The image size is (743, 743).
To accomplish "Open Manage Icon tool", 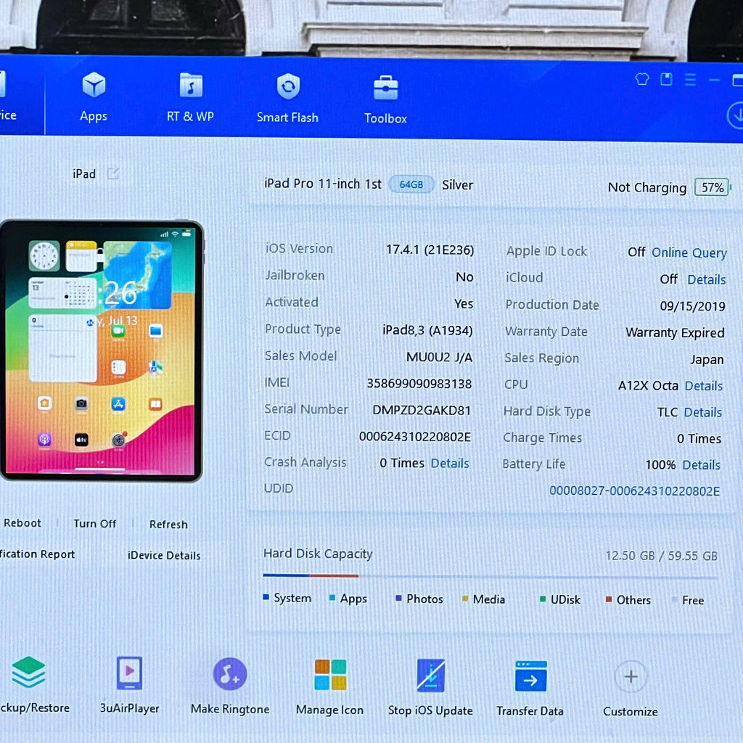I will pyautogui.click(x=330, y=686).
